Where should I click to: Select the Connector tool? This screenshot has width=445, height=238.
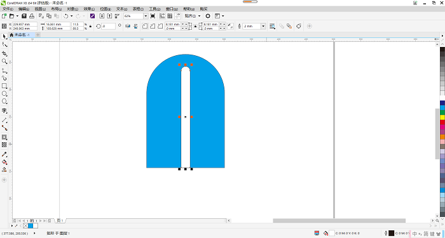(4, 128)
